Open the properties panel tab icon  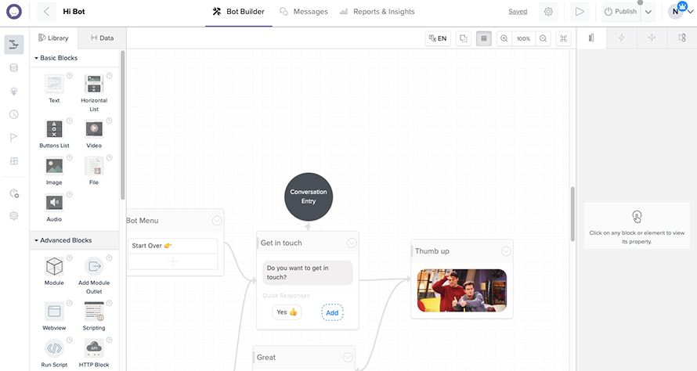coord(591,38)
